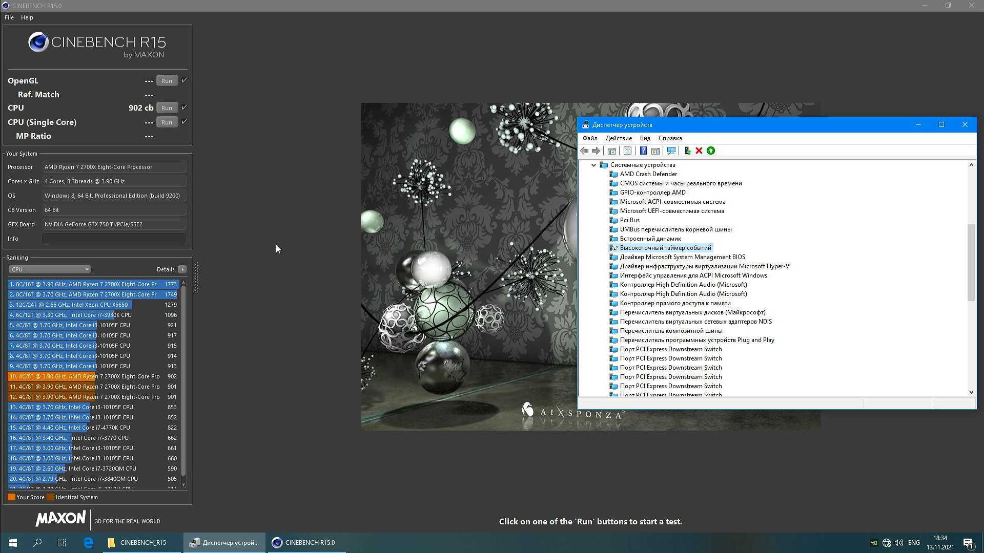Toggle the OpenGL test checkbox
The height and width of the screenshot is (553, 984).
click(x=184, y=80)
